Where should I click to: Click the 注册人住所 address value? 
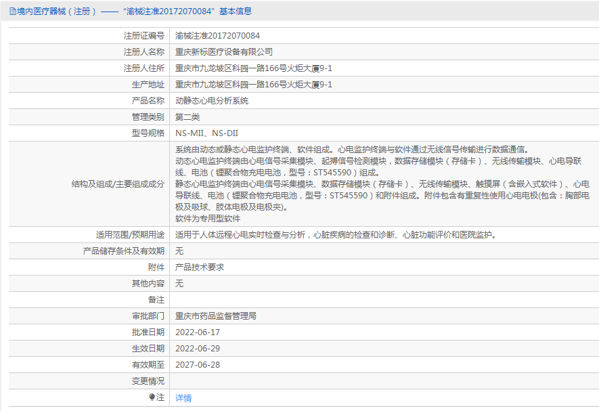pyautogui.click(x=254, y=68)
